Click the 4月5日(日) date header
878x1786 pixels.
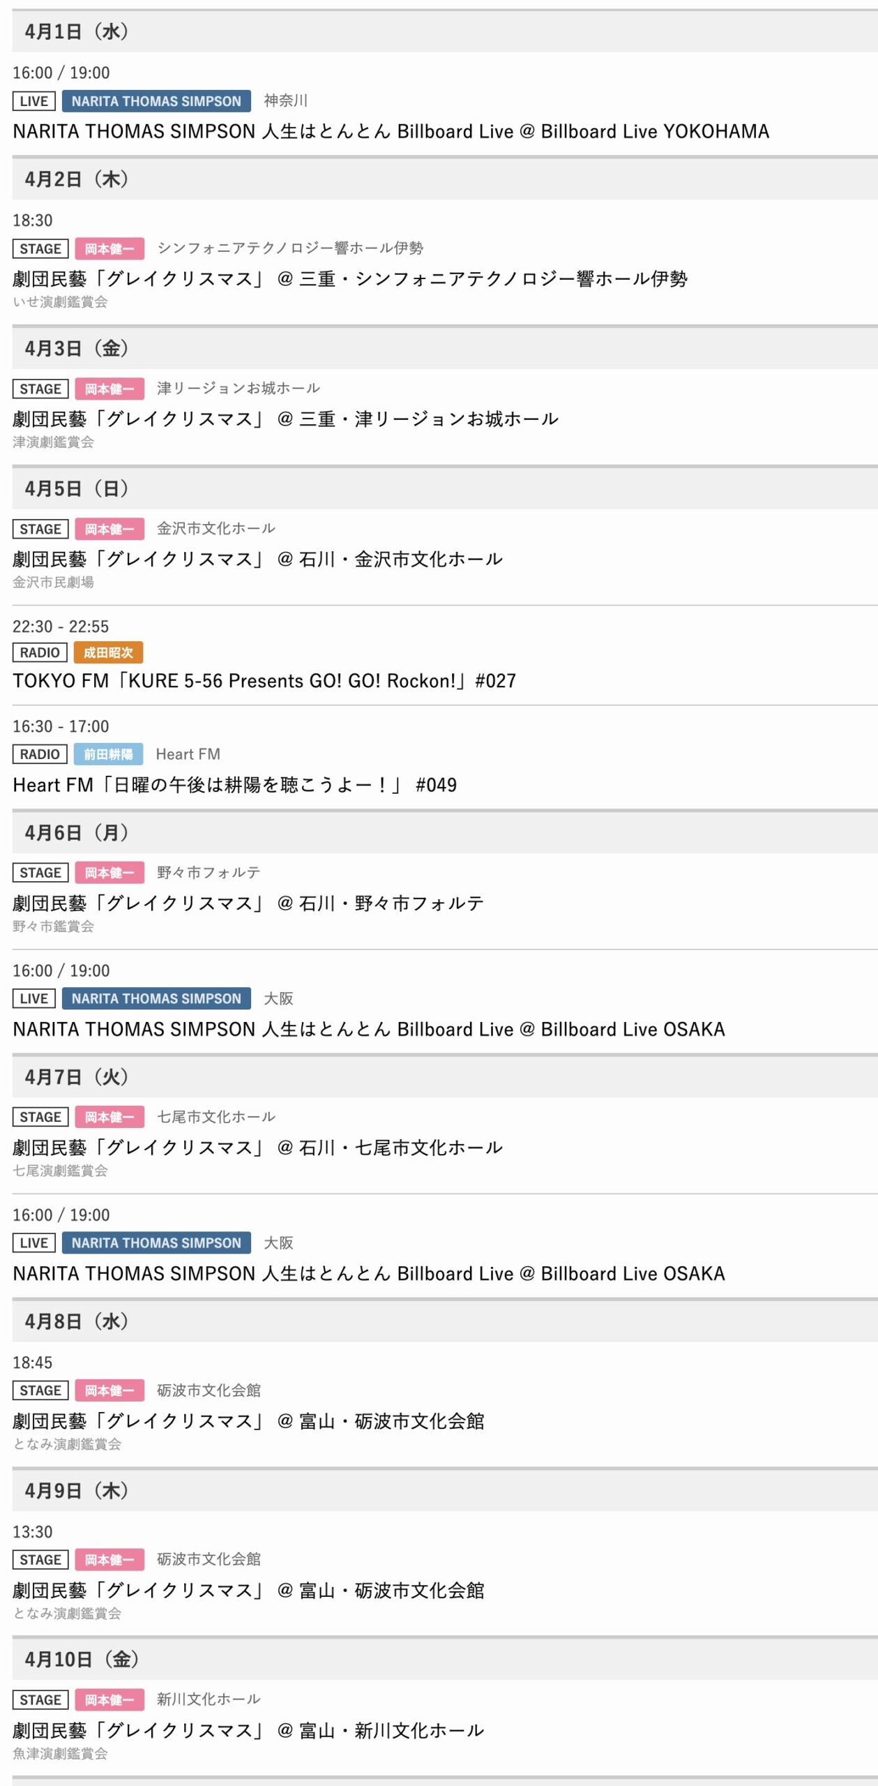click(77, 488)
